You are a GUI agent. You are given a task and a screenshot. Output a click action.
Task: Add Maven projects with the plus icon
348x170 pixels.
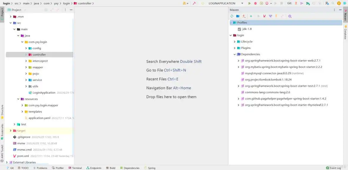tap(251, 16)
